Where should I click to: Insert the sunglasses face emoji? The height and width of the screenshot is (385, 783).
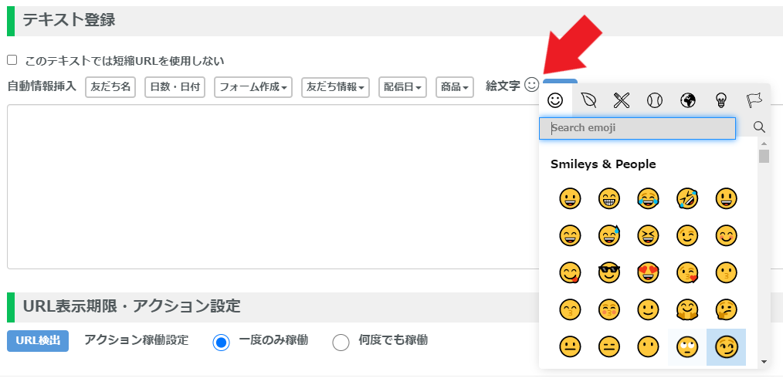click(608, 273)
